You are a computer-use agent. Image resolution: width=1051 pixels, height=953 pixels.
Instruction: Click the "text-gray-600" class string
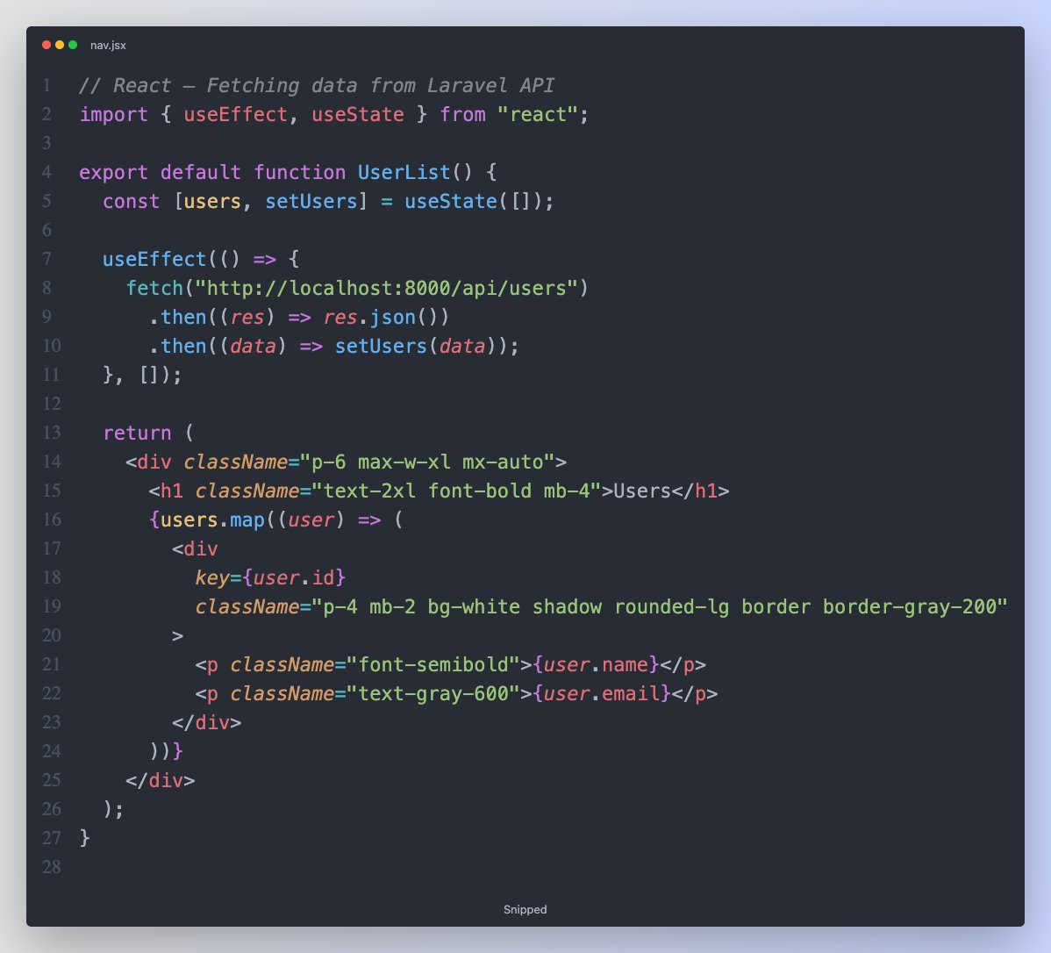point(433,693)
